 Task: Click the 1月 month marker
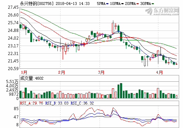(x=24, y=72)
